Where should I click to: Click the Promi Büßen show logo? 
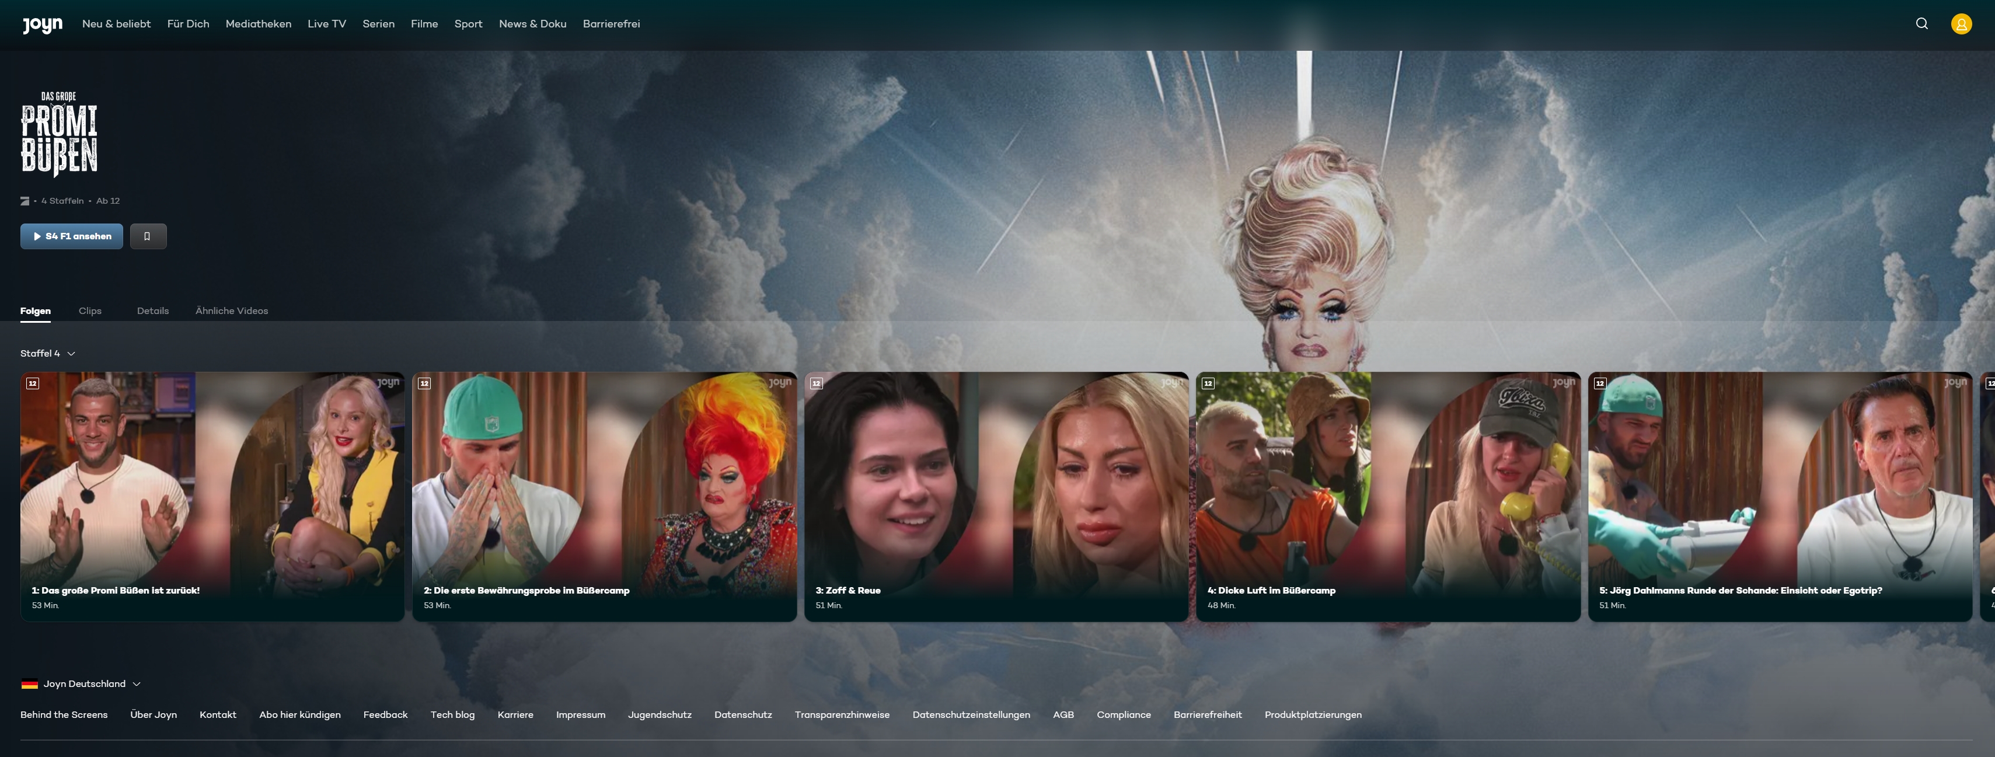(59, 134)
